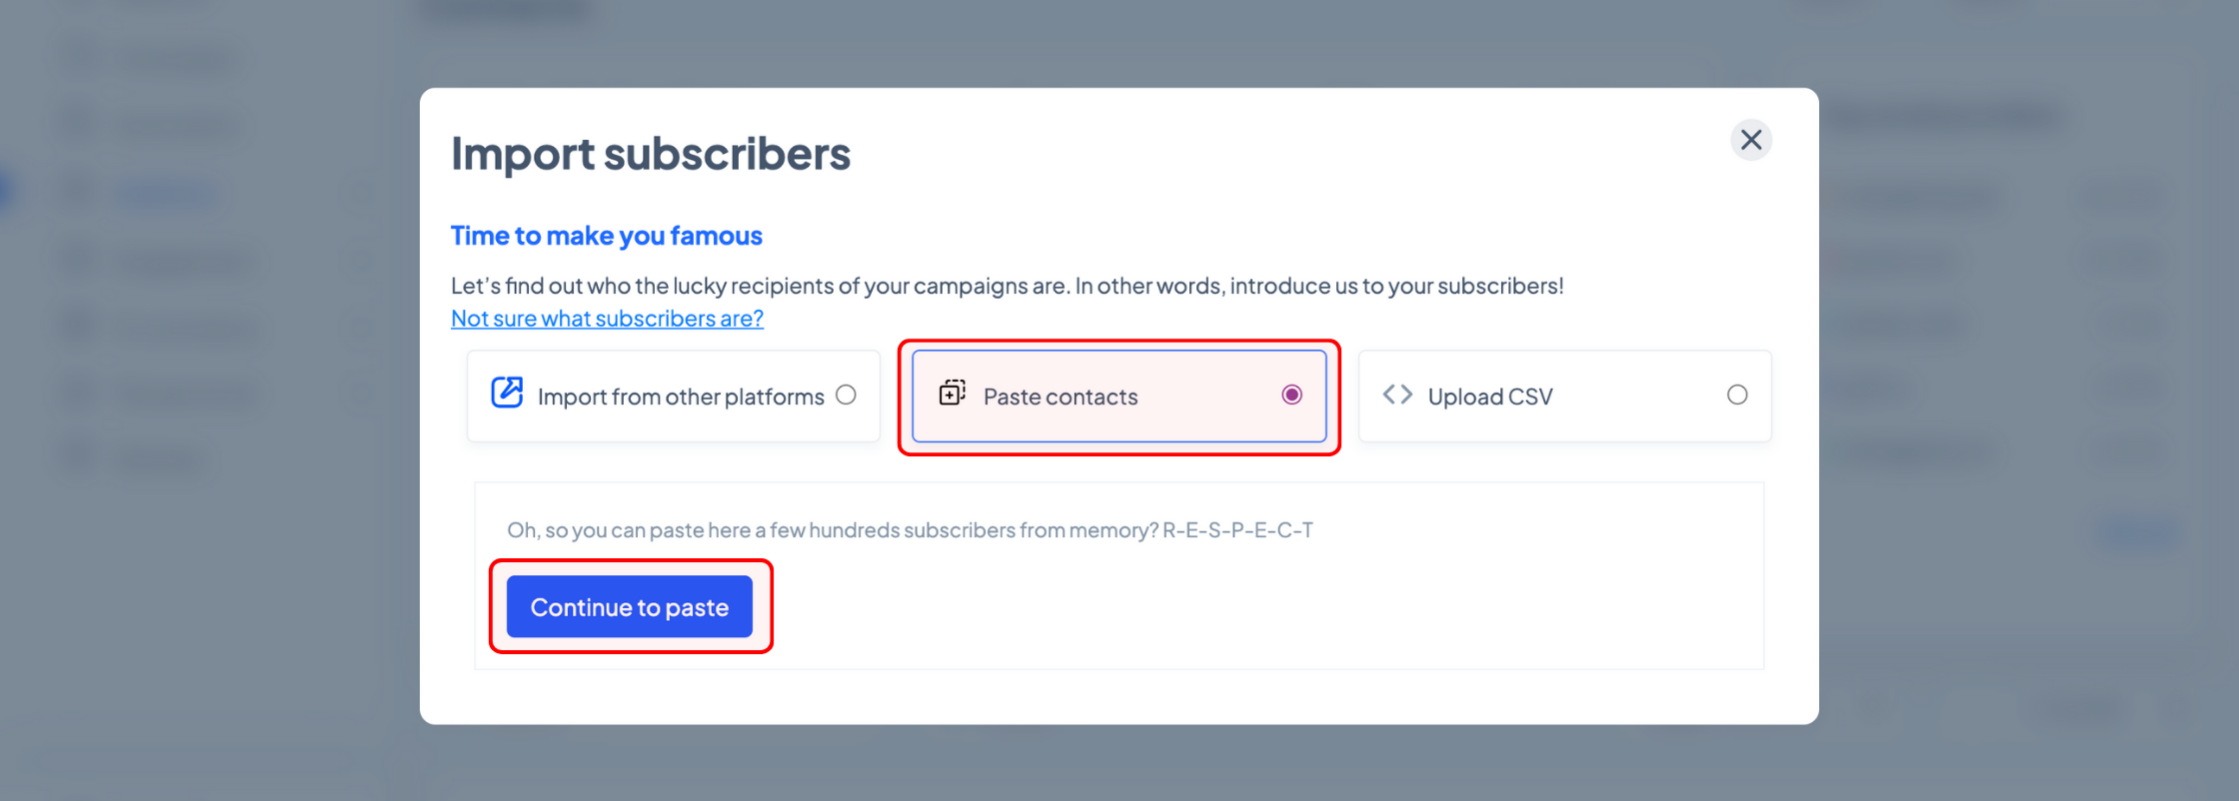Choose the Import from other platforms label

coord(681,397)
